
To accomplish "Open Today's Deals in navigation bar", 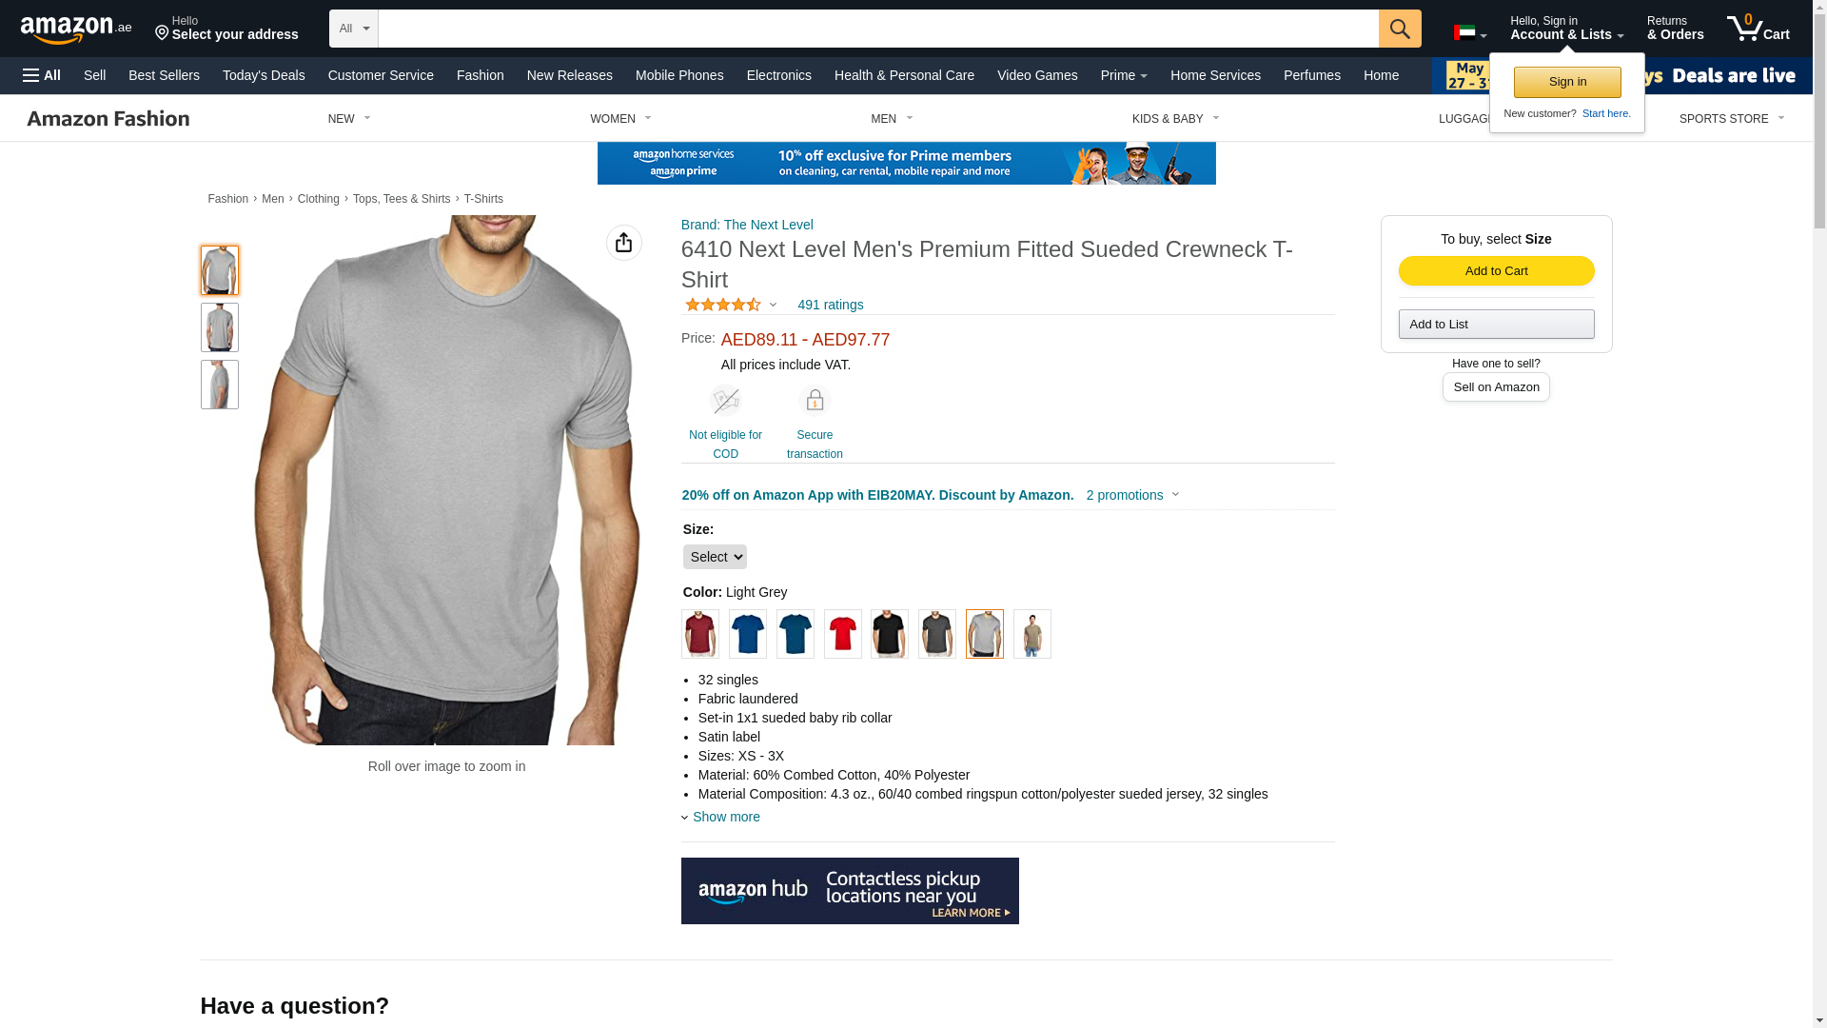I will point(264,75).
